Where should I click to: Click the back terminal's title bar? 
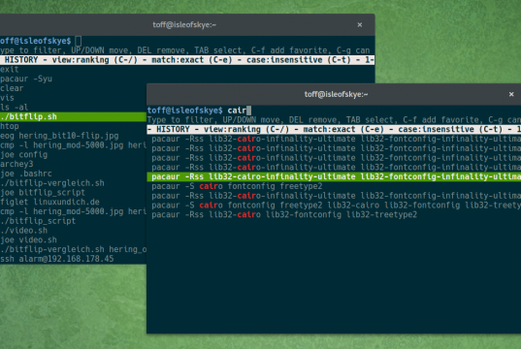(187, 25)
